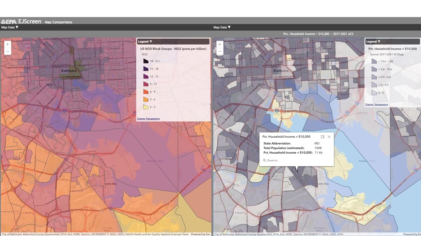Click Curtis Bay label on left map

pos(111,184)
